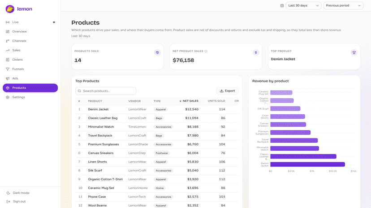Sort by Type column header
Image resolution: width=371 pixels, height=208 pixels.
click(x=157, y=101)
